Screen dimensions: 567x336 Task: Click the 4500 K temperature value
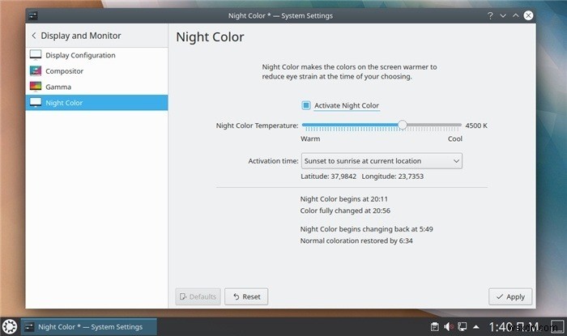coord(476,125)
